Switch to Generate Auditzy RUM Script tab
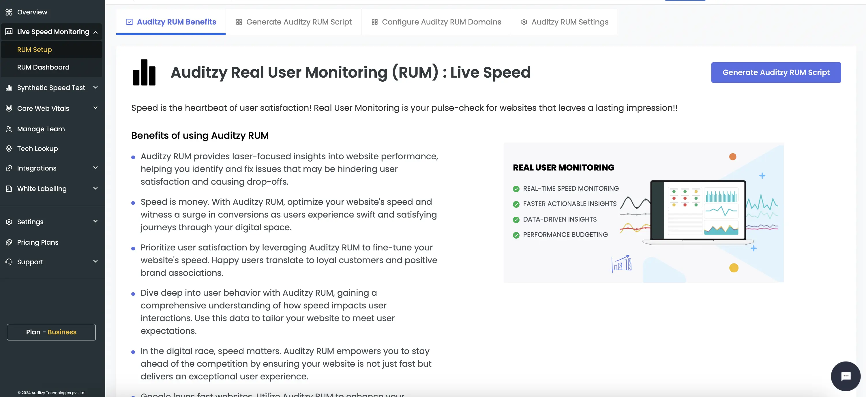Viewport: 866px width, 397px height. coord(299,21)
